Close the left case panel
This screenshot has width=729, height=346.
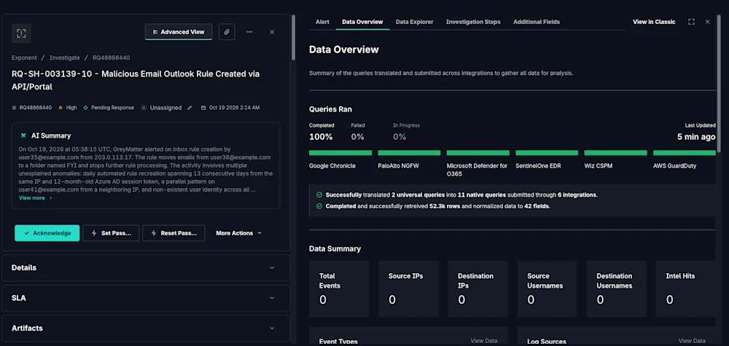tap(272, 32)
